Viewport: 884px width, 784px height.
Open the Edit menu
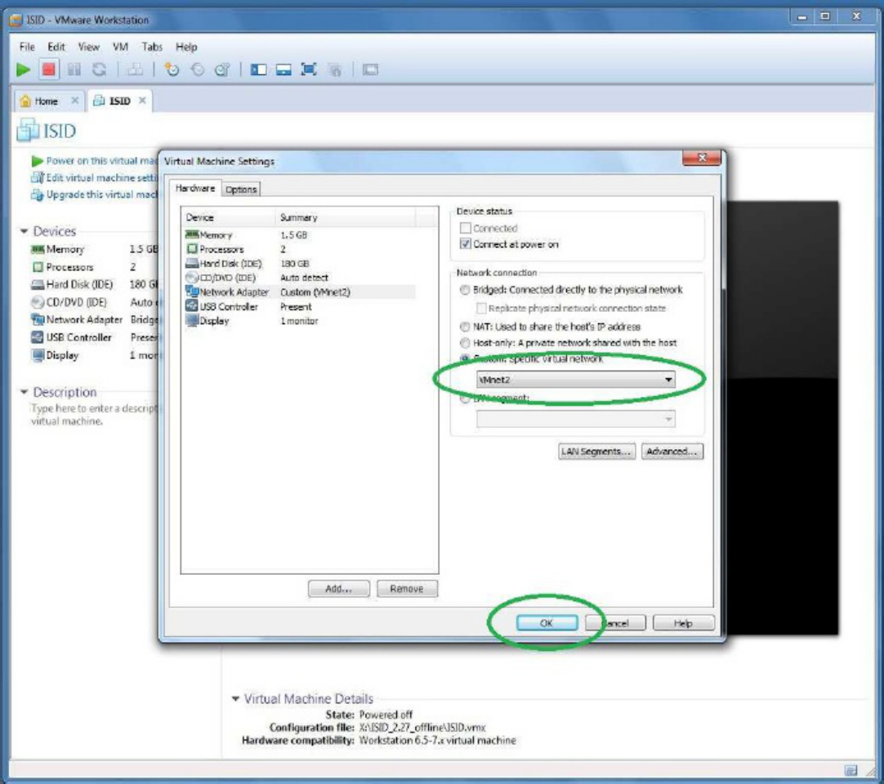[x=56, y=47]
